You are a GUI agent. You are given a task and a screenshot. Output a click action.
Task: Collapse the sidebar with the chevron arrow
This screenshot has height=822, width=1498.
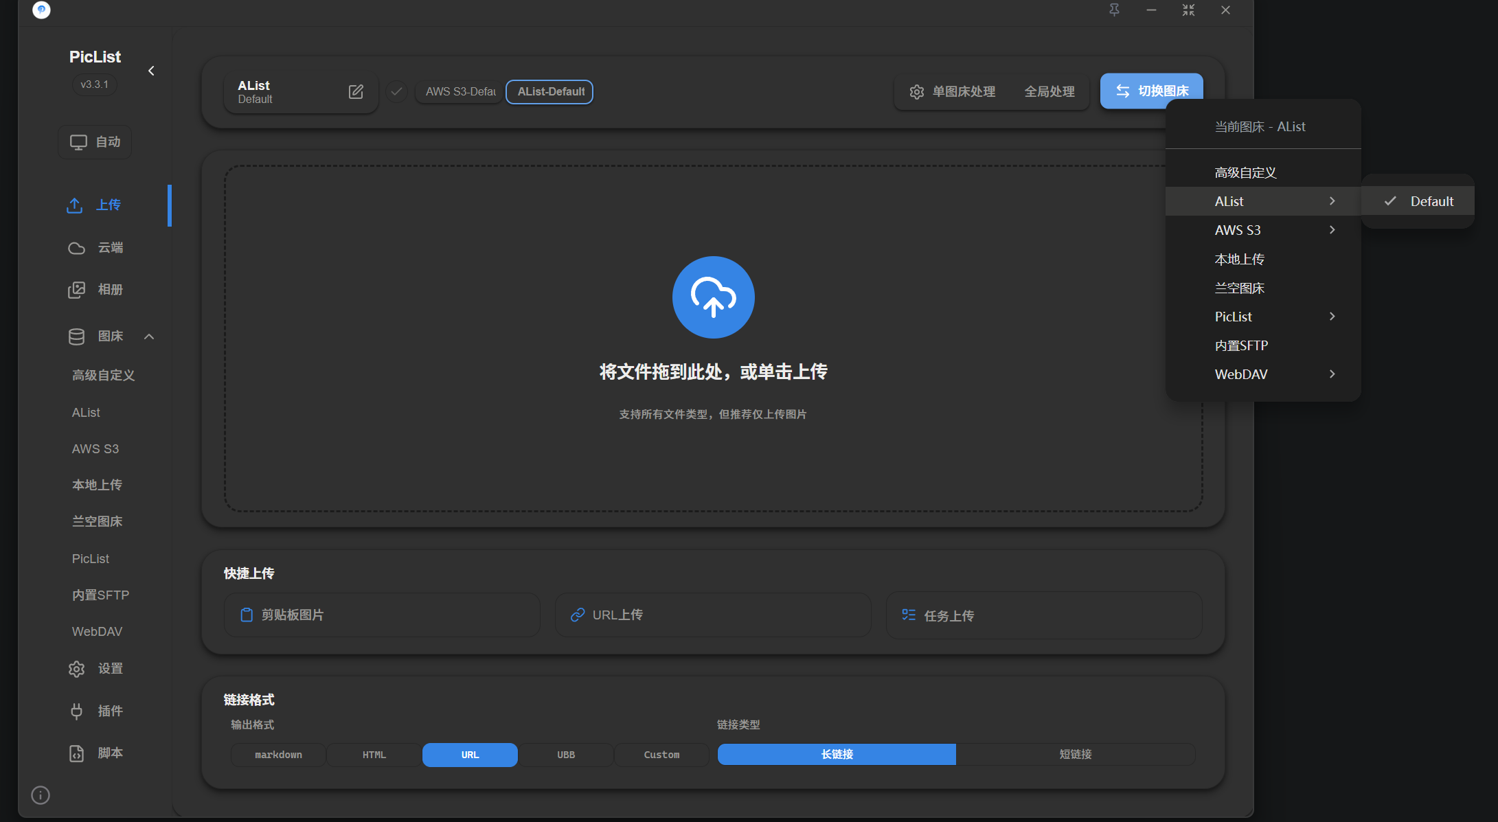click(x=151, y=70)
